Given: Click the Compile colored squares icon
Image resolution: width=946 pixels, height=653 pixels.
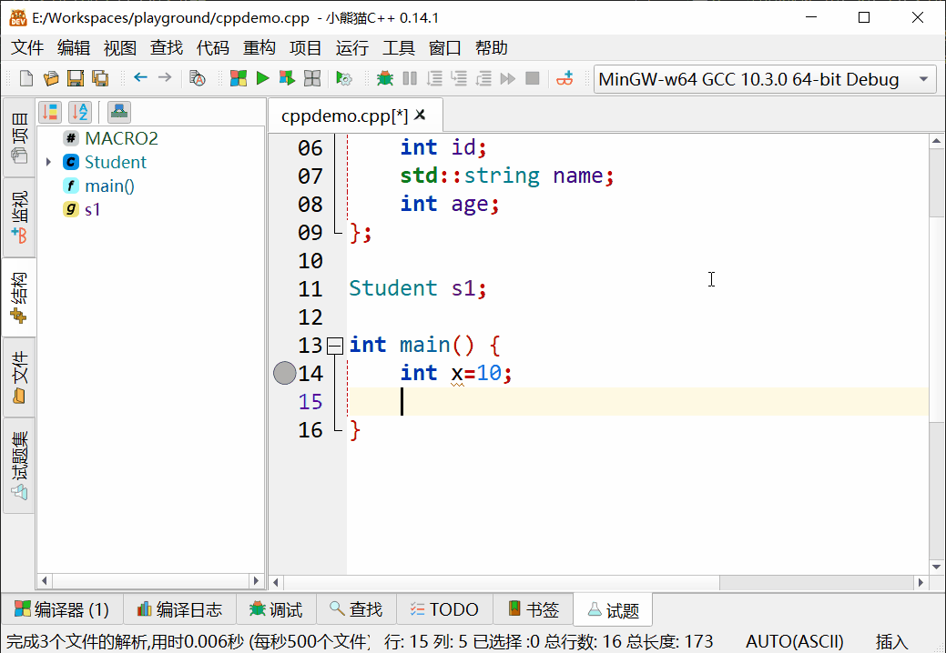Looking at the screenshot, I should [x=239, y=79].
